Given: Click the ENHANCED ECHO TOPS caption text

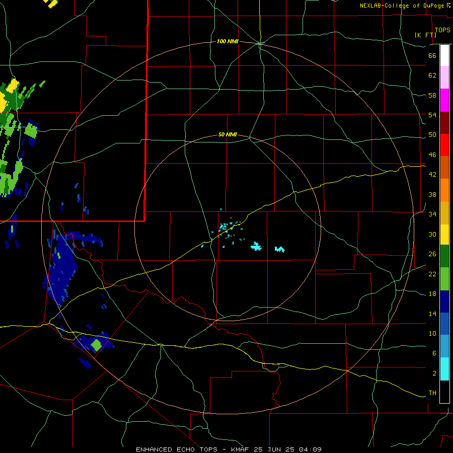Looking at the screenshot, I should tap(177, 449).
